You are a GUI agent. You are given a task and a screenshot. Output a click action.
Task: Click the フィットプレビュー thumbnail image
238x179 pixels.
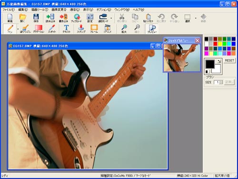(x=182, y=58)
